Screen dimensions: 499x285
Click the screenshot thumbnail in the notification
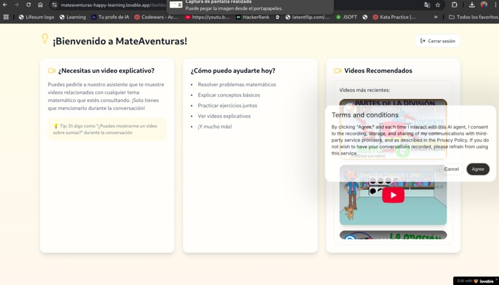[x=176, y=4]
